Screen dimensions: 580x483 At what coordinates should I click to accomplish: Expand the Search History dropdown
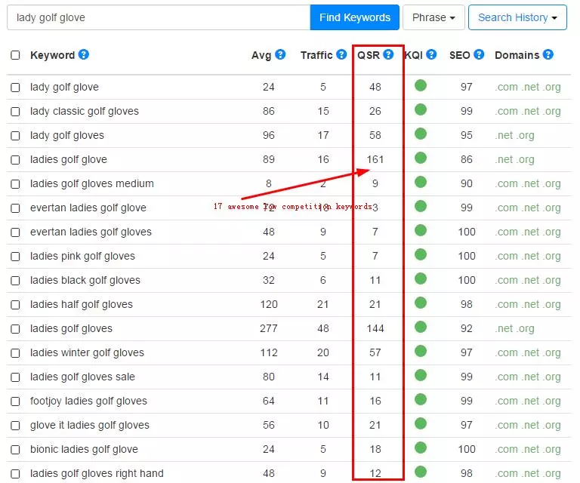click(x=517, y=17)
